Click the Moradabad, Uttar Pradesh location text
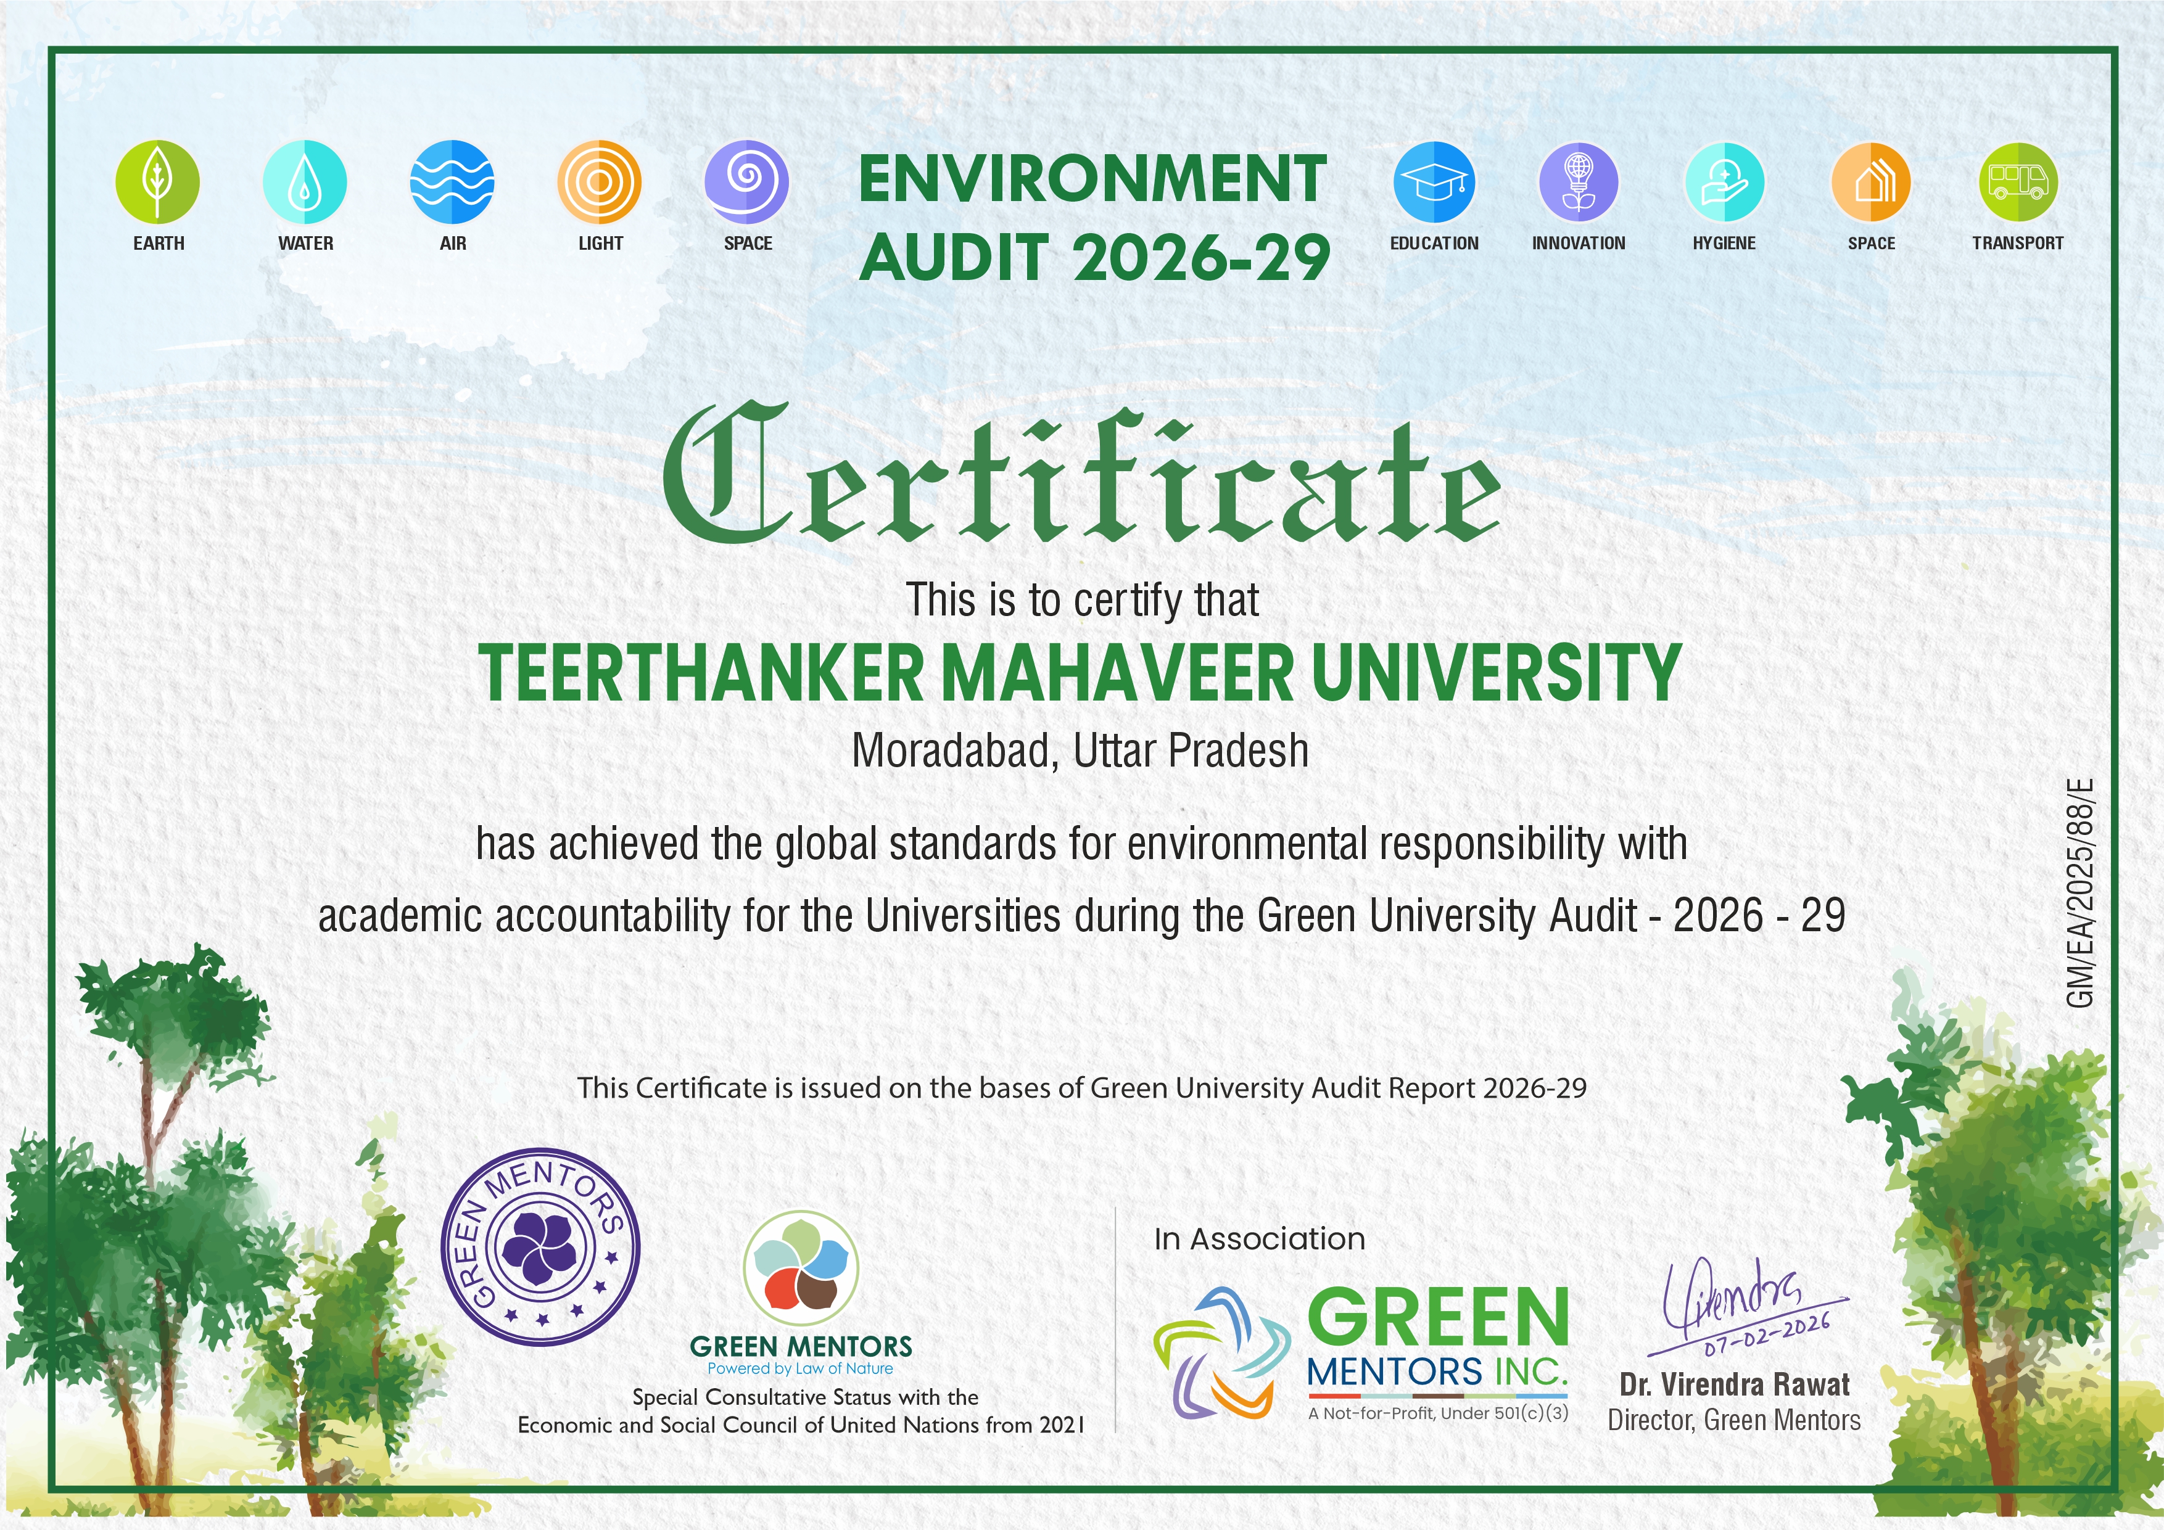This screenshot has height=1530, width=2164. click(1080, 752)
